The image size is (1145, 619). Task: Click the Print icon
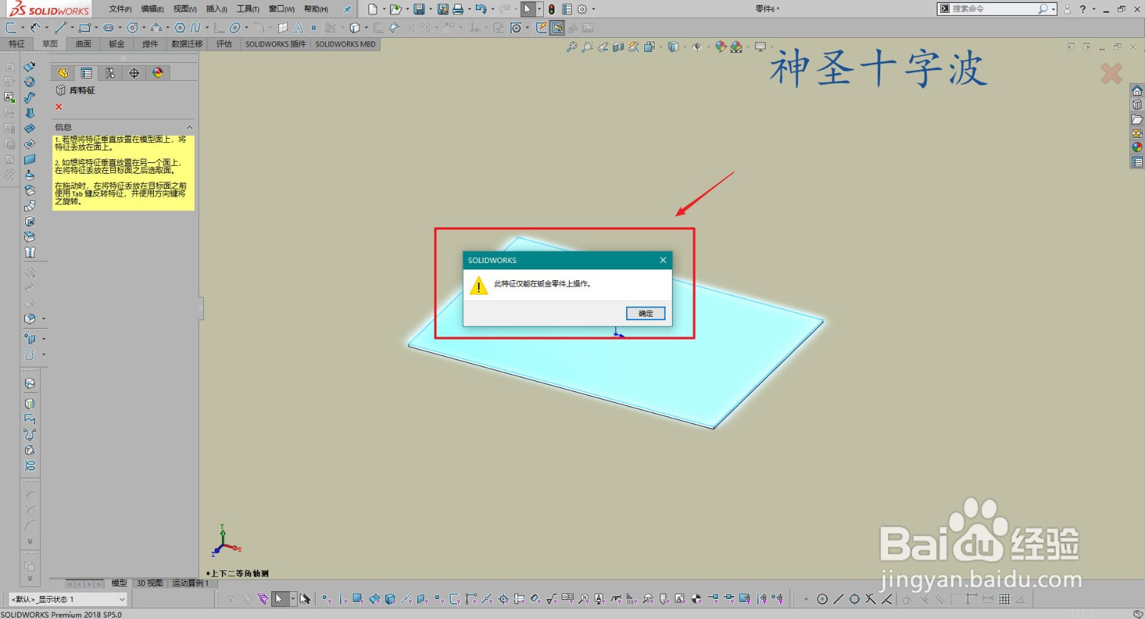click(x=458, y=9)
